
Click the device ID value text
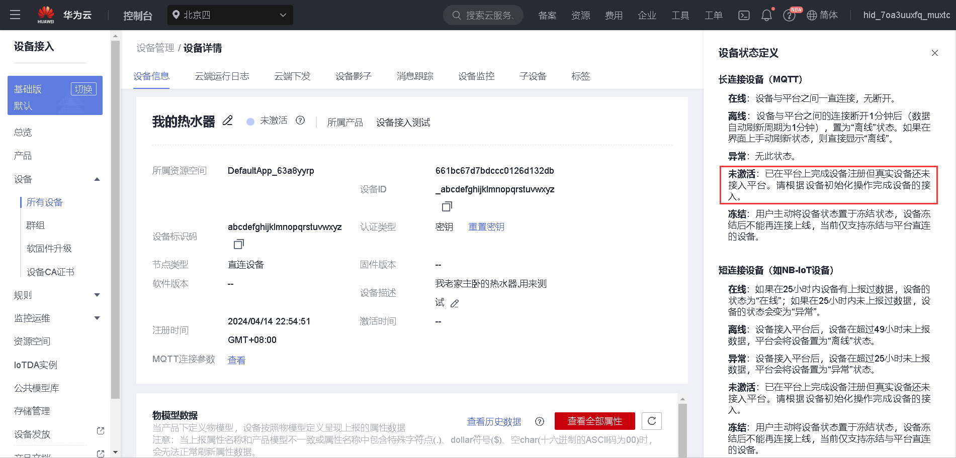(495, 180)
